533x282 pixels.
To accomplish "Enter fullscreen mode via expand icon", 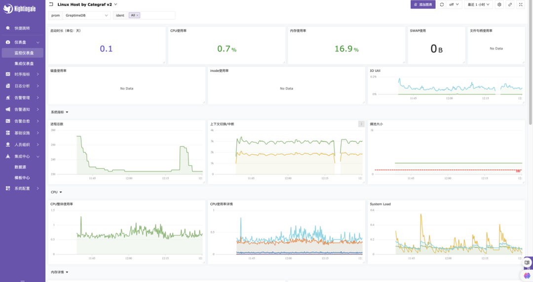I will [x=521, y=4].
